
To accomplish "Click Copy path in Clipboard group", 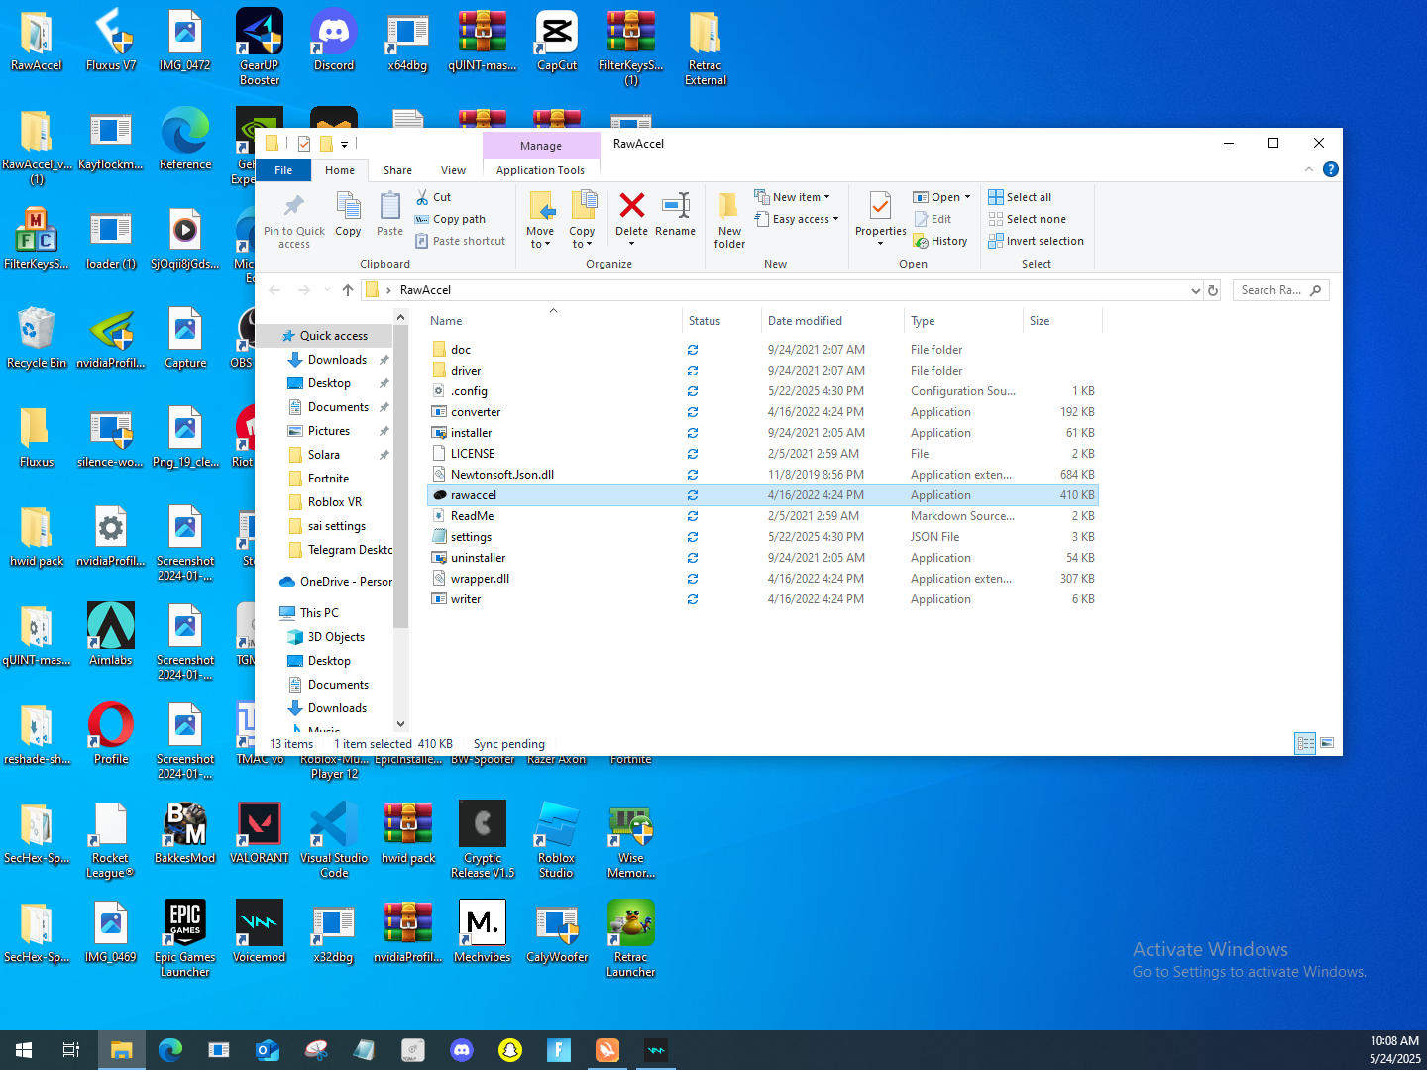I will coord(459,219).
